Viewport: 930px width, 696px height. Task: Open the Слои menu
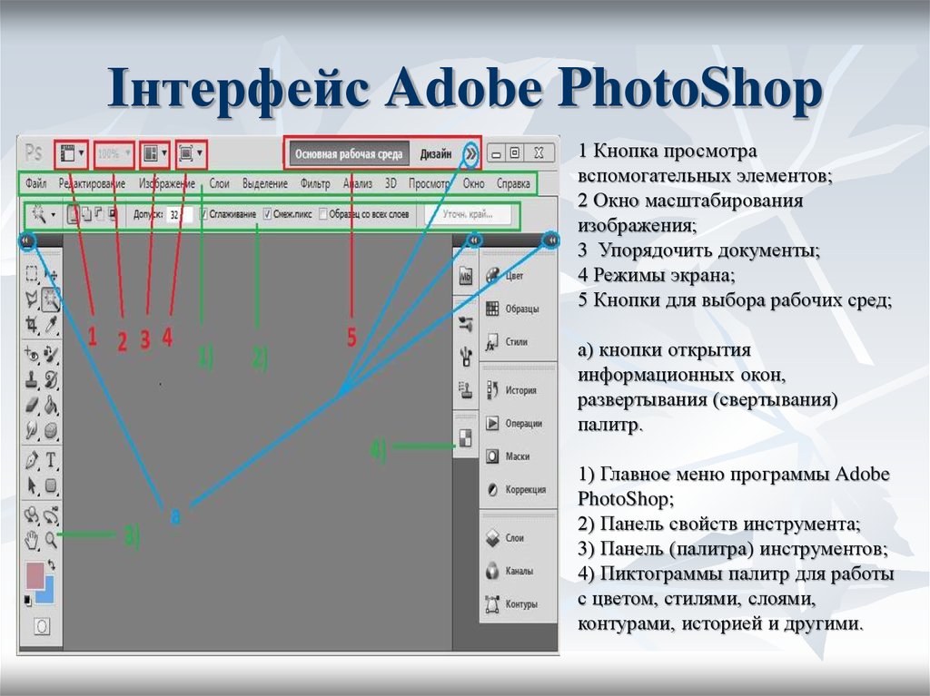219,184
